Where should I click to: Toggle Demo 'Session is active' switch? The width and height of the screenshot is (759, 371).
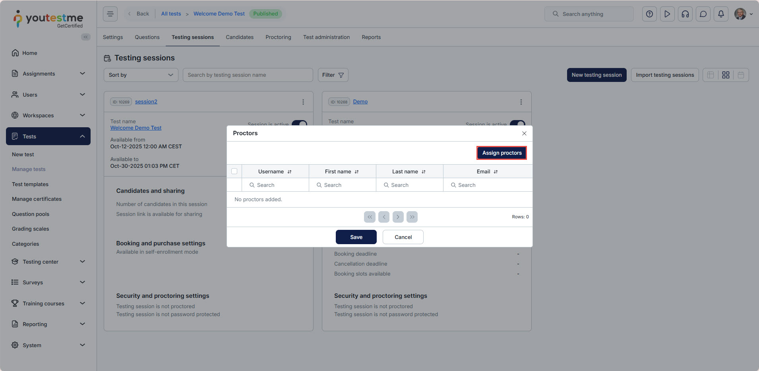(517, 123)
